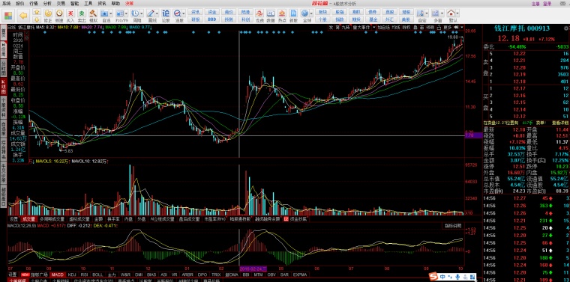Select the MACD indicator tab
The height and width of the screenshot is (282, 570).
[x=58, y=275]
